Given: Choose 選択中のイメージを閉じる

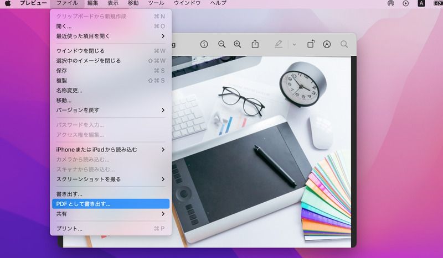Looking at the screenshot, I should pos(111,61).
